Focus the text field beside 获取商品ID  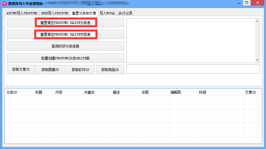193,69
